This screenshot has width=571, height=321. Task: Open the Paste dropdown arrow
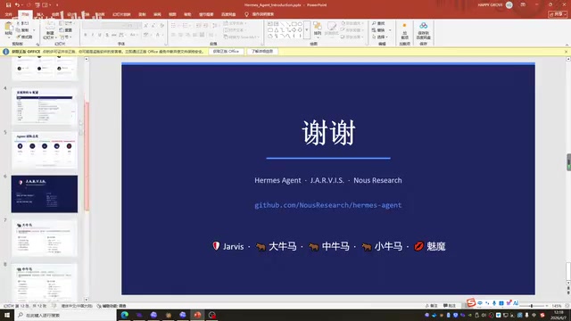pyautogui.click(x=8, y=37)
